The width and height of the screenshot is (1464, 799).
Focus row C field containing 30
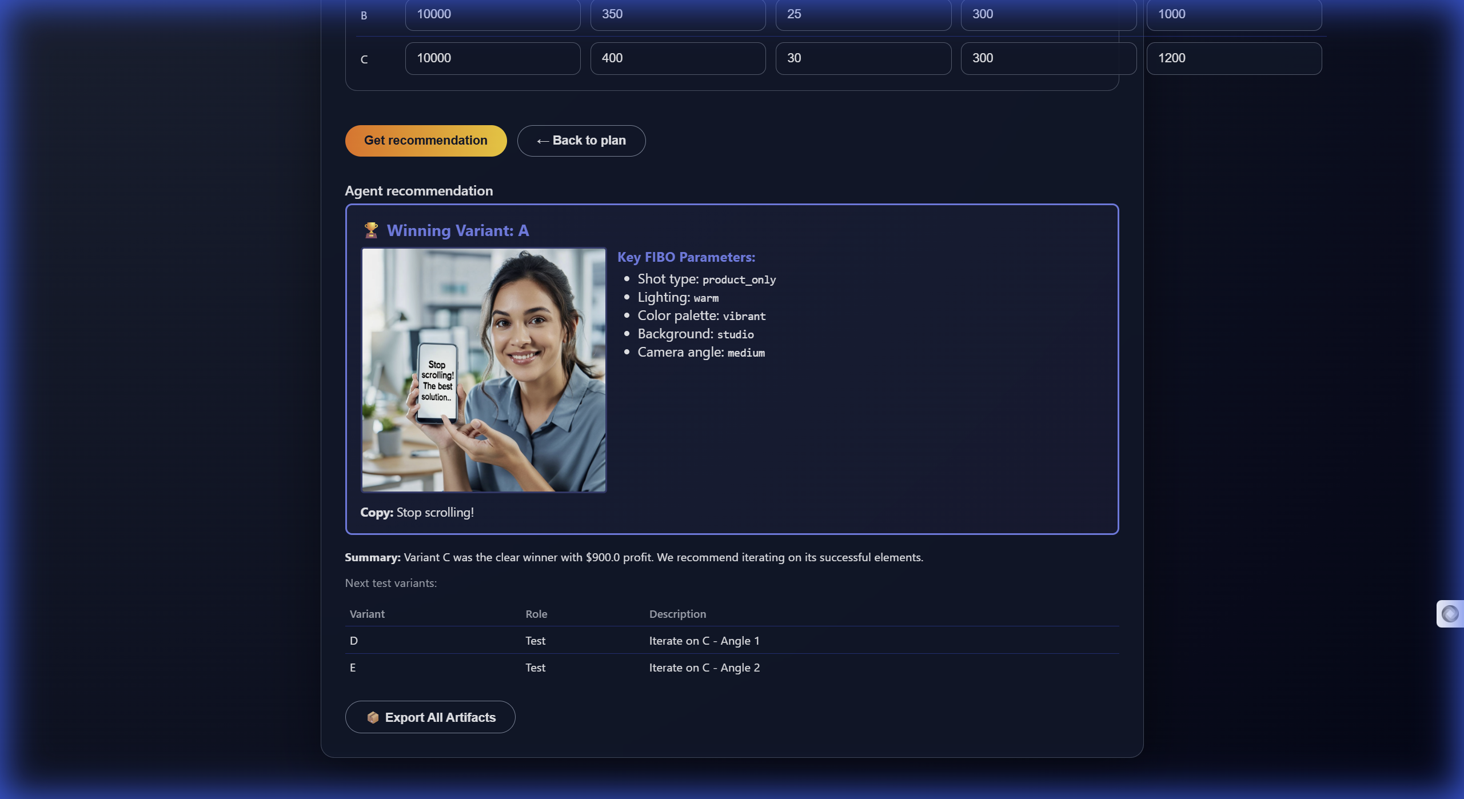tap(863, 58)
